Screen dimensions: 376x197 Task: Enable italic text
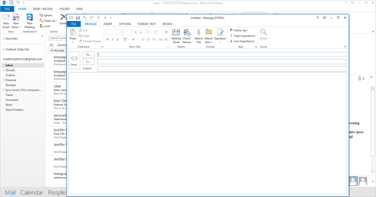pos(112,39)
